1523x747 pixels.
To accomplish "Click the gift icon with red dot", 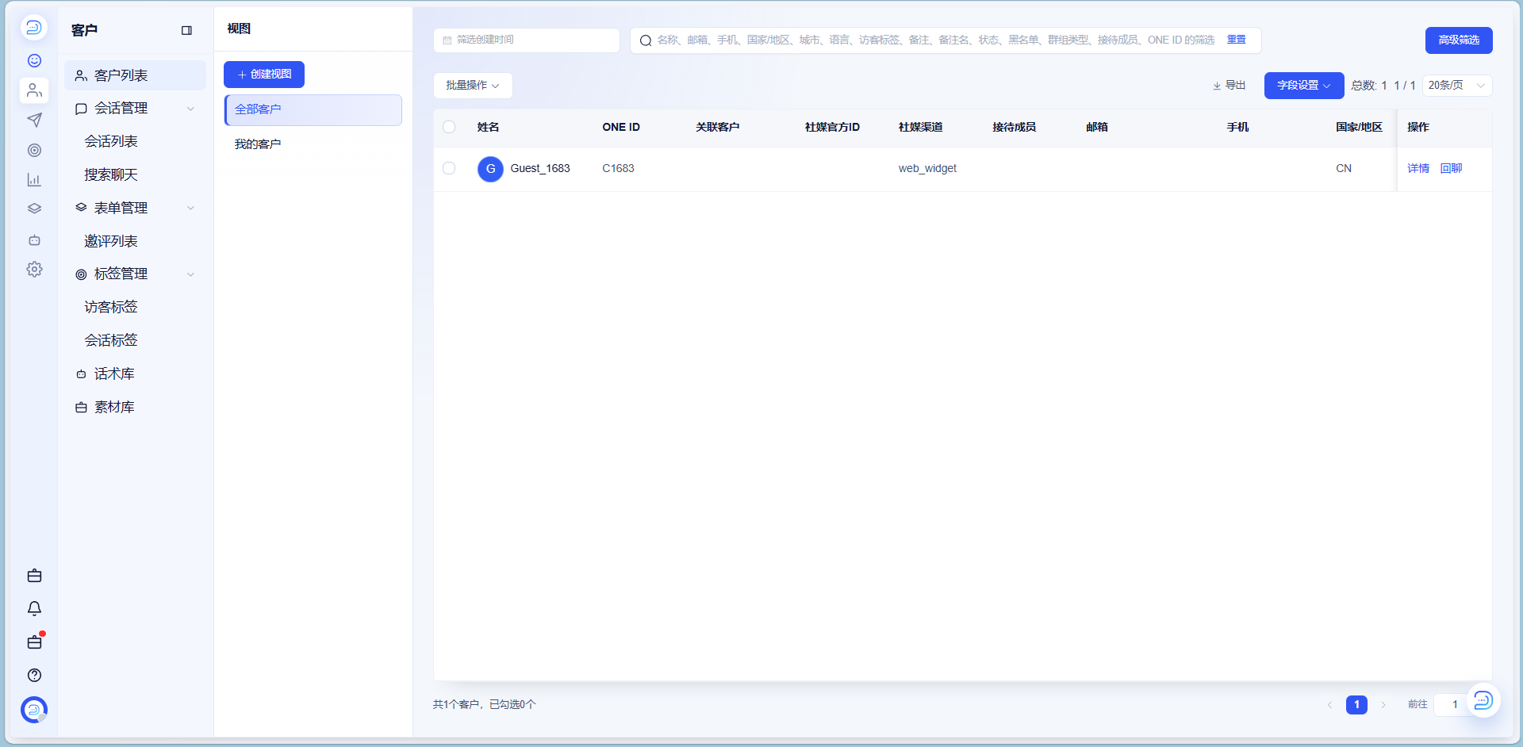I will [35, 642].
